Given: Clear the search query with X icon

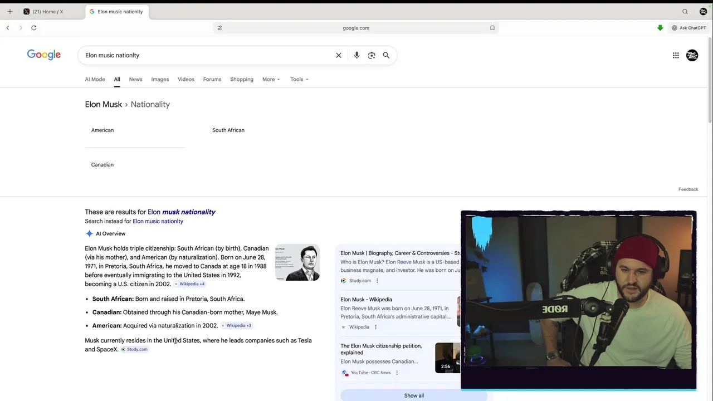Looking at the screenshot, I should click(x=338, y=55).
